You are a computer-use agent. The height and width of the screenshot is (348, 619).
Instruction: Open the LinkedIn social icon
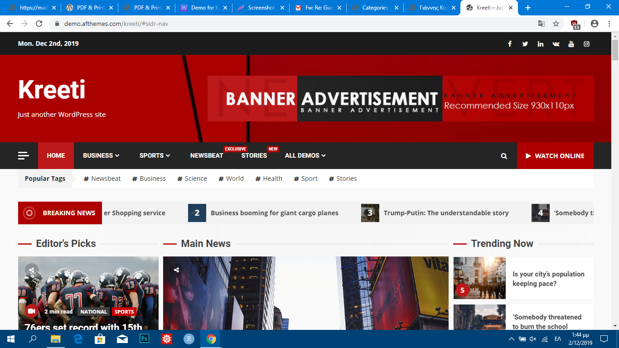540,44
